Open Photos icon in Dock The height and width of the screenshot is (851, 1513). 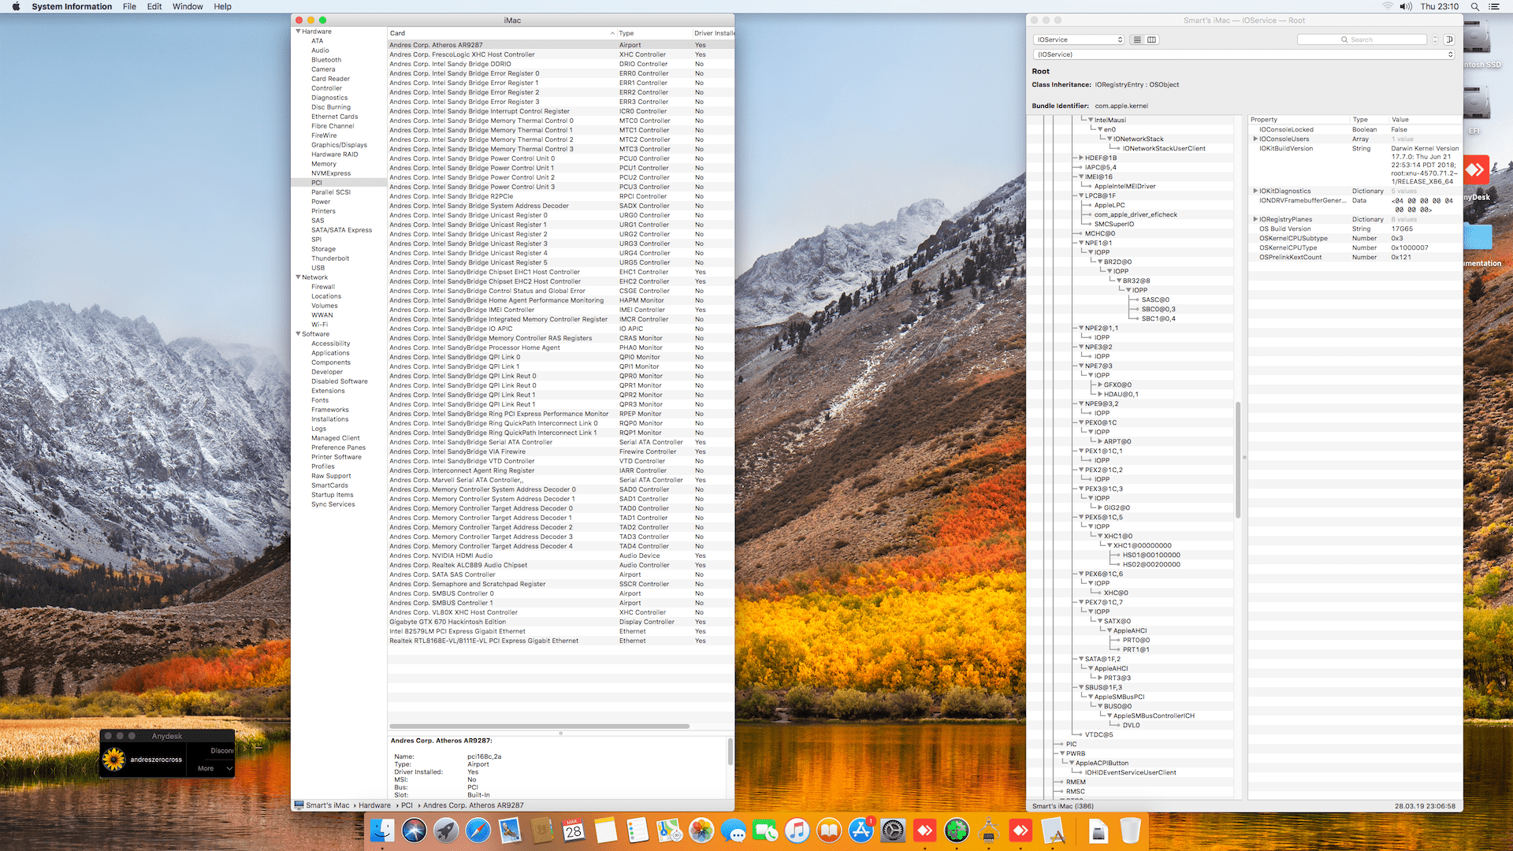[701, 831]
